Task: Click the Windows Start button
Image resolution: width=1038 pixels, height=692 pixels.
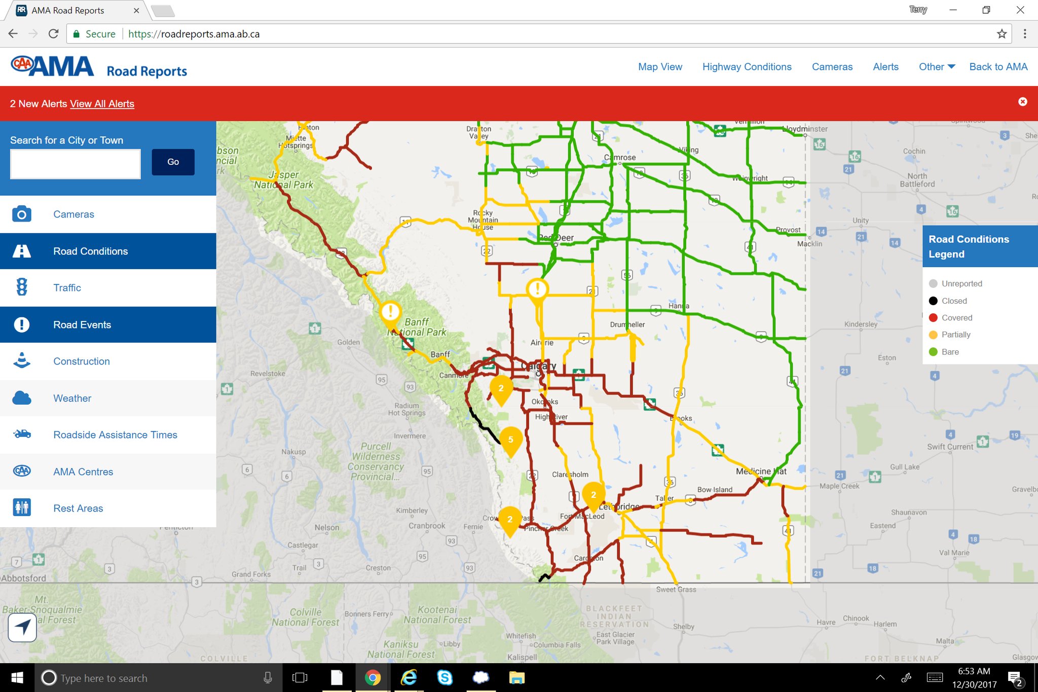Action: [x=17, y=678]
